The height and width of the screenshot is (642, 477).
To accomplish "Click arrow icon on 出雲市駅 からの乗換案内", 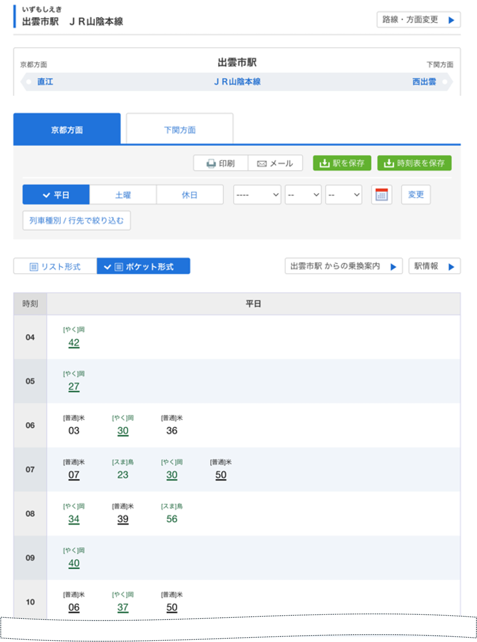I will (x=393, y=267).
